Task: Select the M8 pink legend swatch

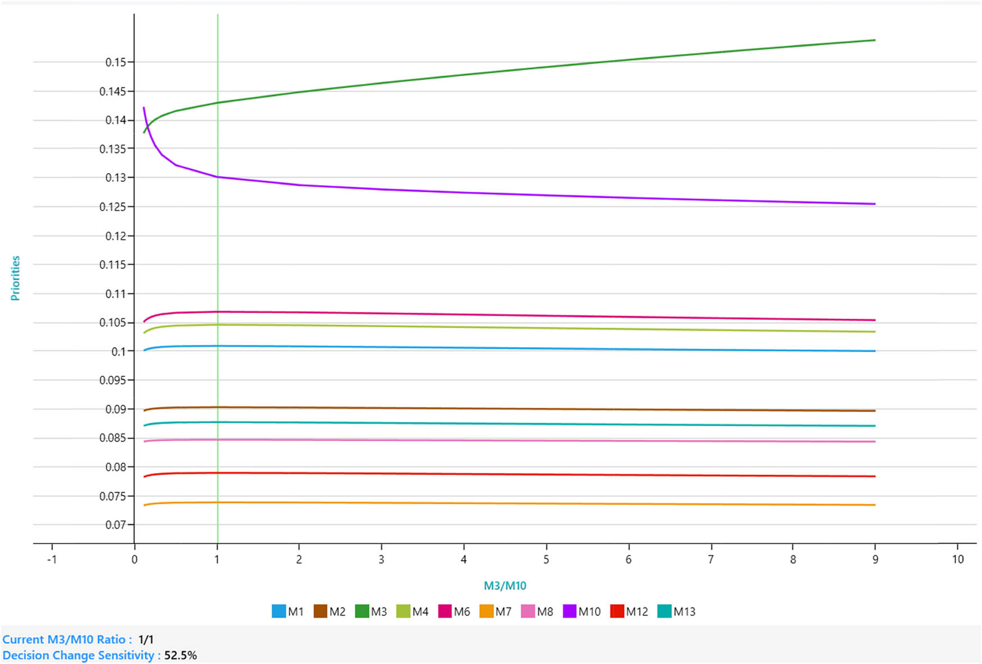Action: coord(527,611)
